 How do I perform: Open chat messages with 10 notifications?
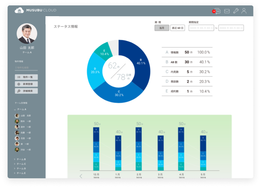point(217,11)
